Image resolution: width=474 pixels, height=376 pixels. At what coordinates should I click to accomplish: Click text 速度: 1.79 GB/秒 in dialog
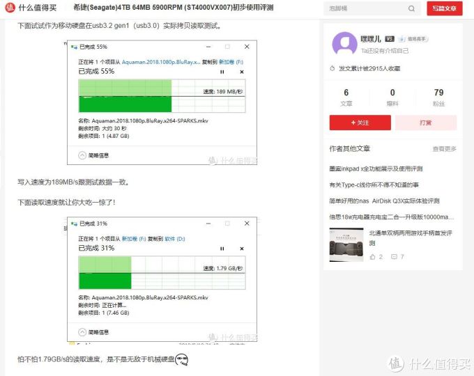coord(223,268)
